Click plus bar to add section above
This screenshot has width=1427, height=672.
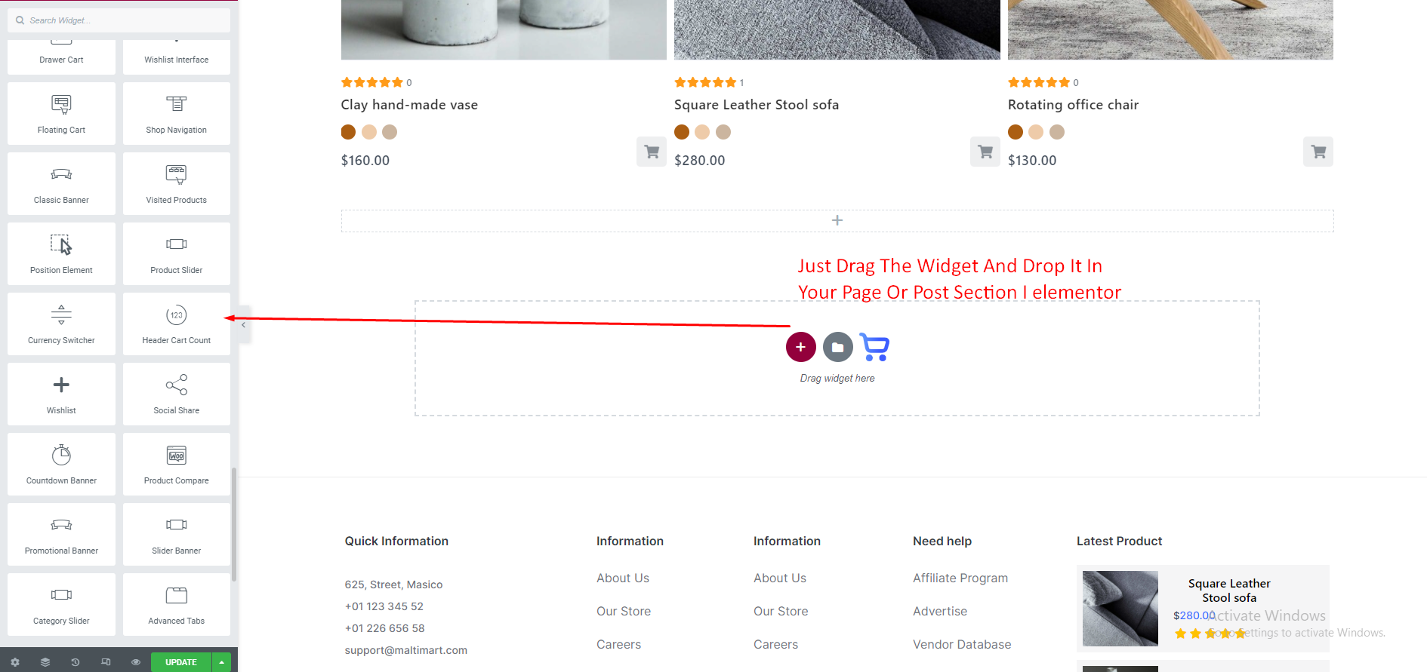click(x=837, y=220)
